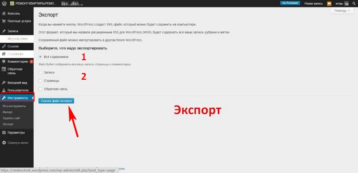Click the WordPress logo icon
The width and height of the screenshot is (358, 173).
(4, 3)
